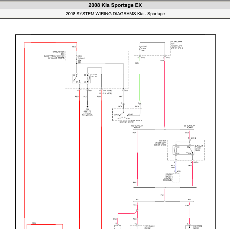Click the '2008 Kia Sportage EX' title
Image resolution: width=230 pixels, height=229 pixels.
tap(115, 5)
